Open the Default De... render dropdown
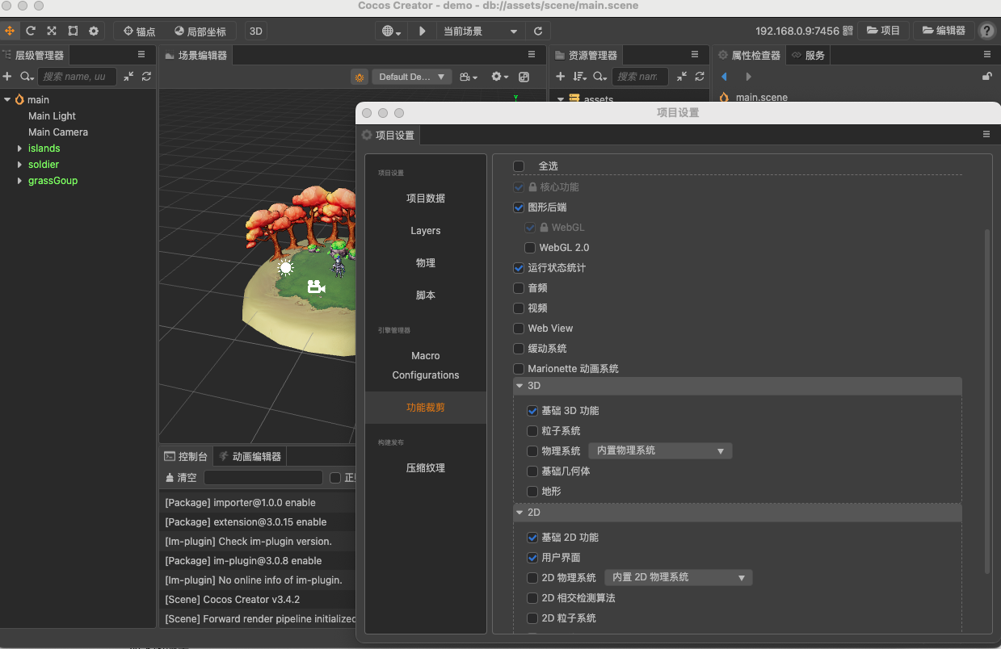The image size is (1001, 649). click(412, 77)
